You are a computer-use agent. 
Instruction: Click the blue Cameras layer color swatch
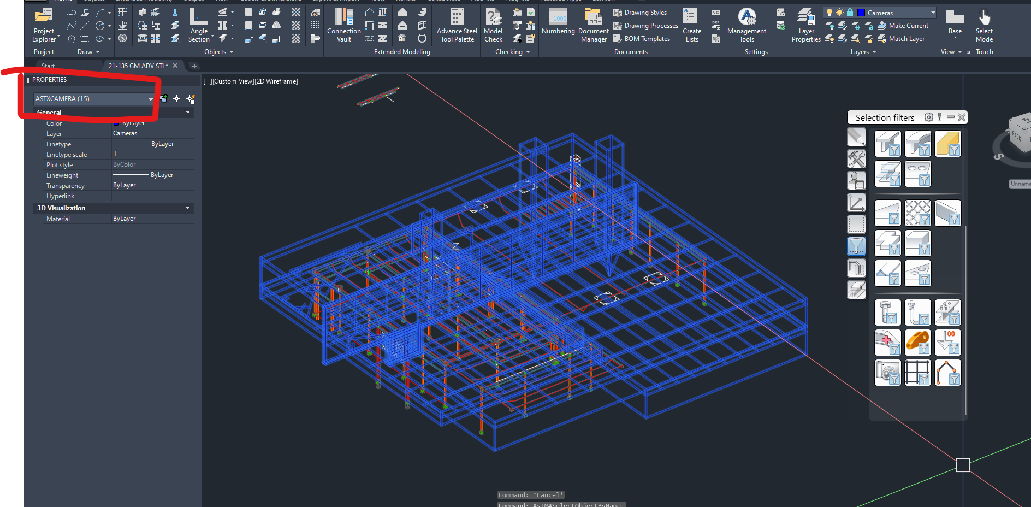tap(861, 13)
